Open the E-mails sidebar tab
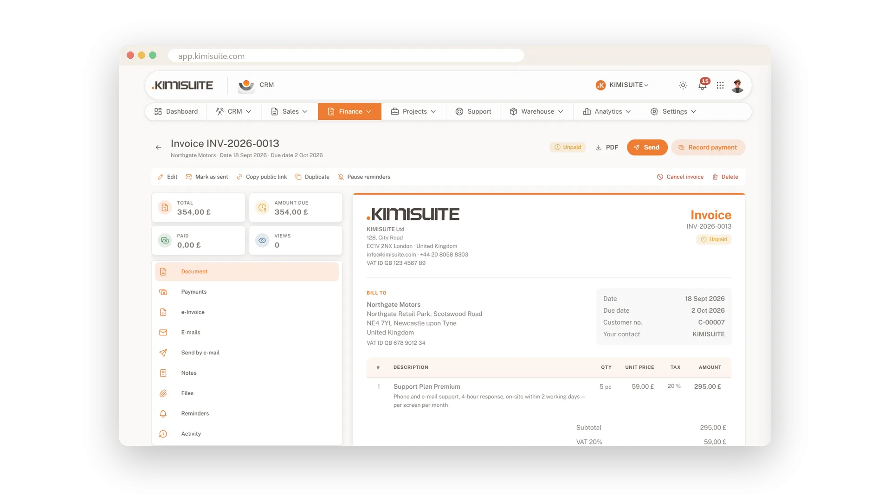This screenshot has height=501, width=891. click(247, 333)
